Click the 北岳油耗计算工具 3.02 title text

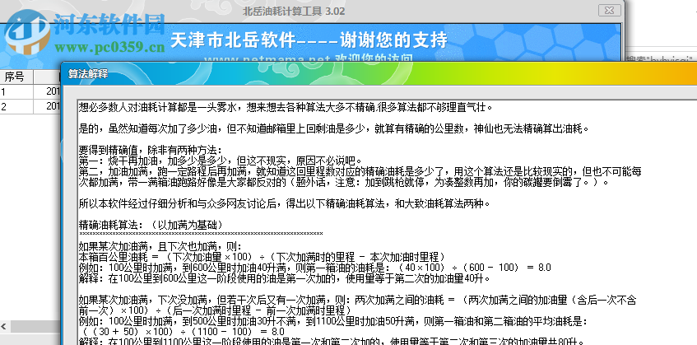(x=294, y=11)
